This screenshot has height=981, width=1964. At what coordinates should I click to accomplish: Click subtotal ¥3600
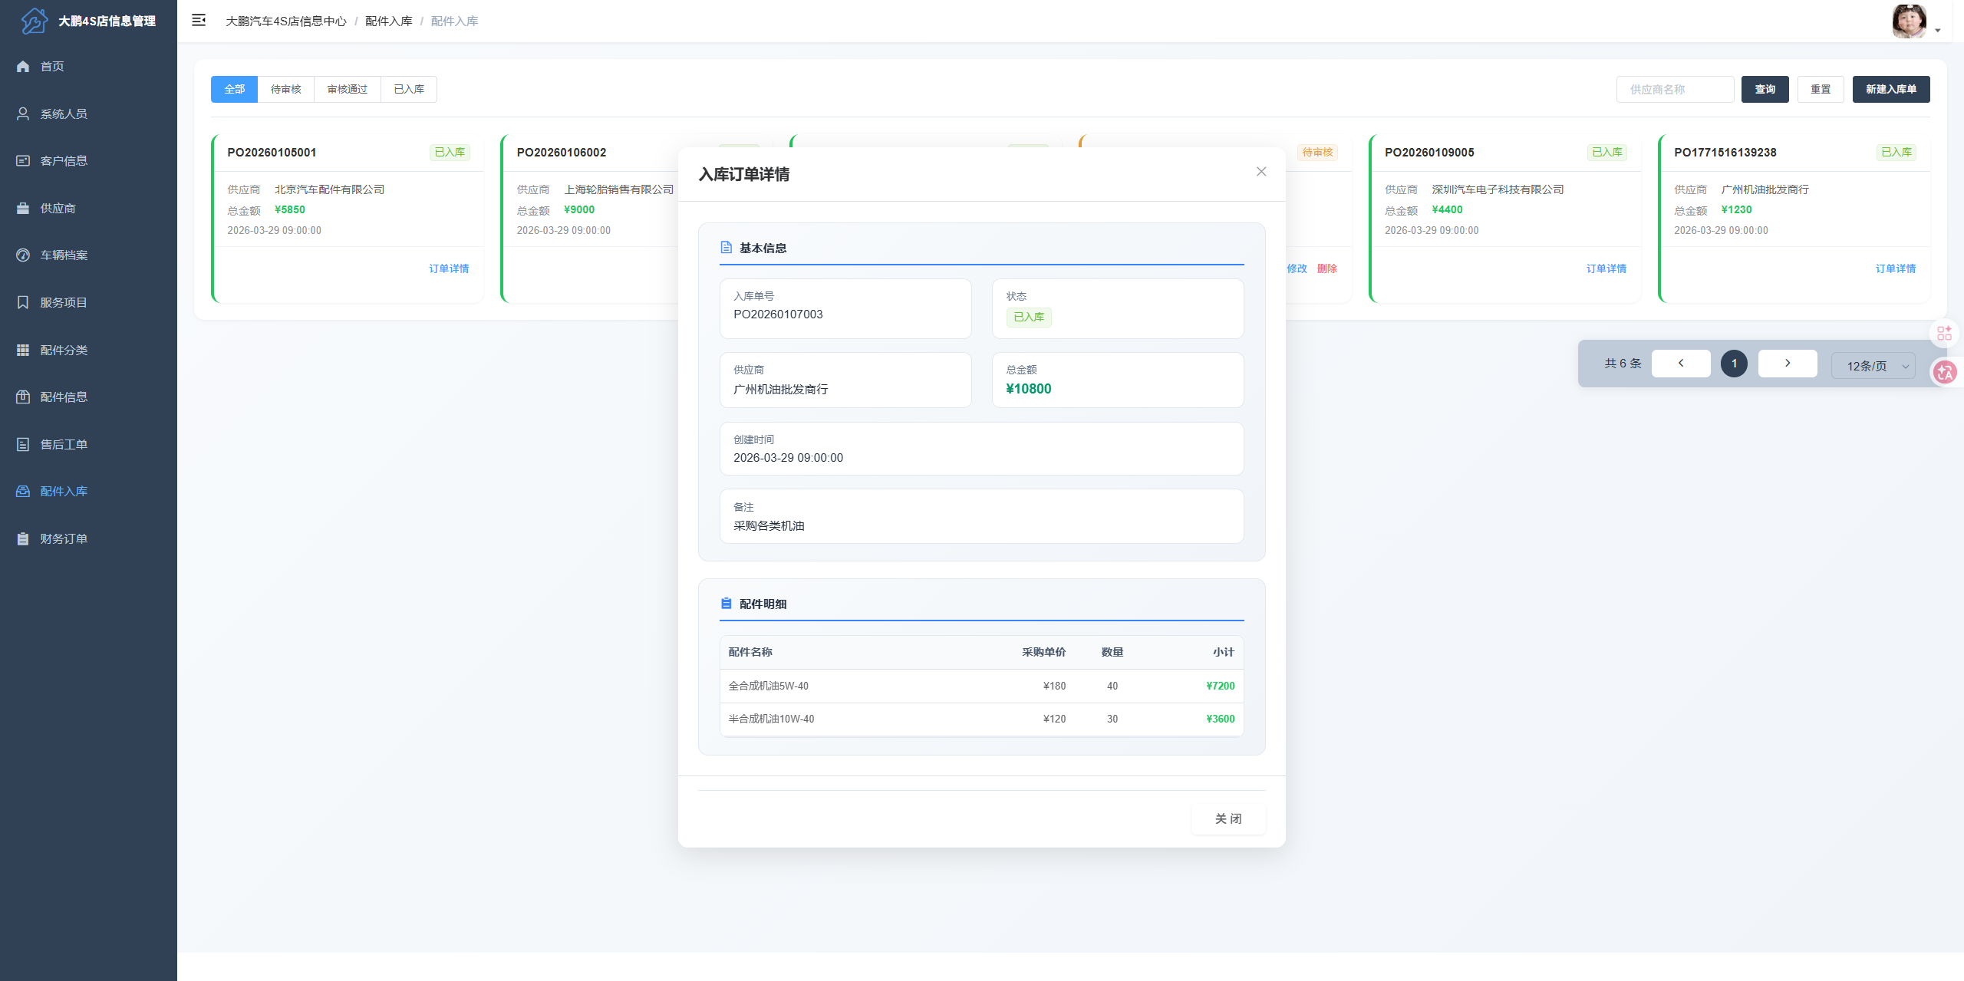(x=1220, y=719)
